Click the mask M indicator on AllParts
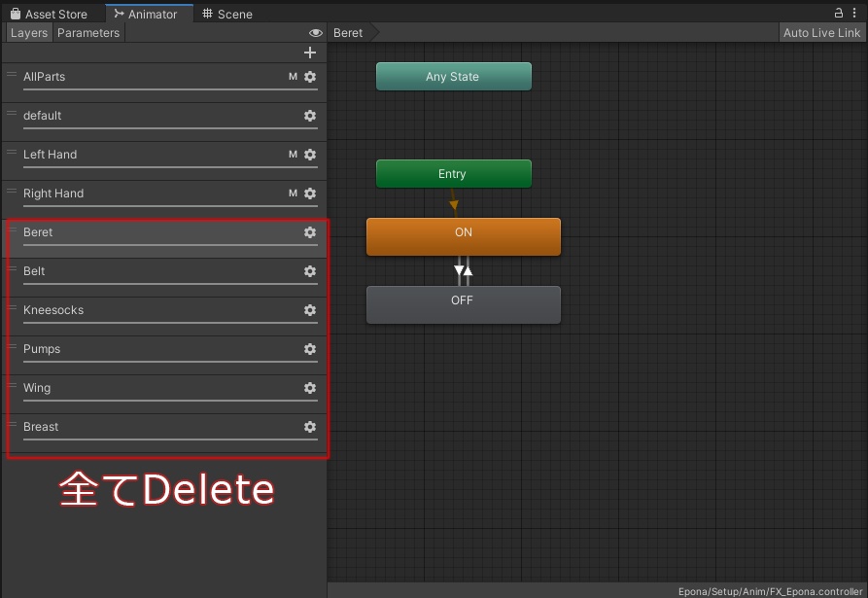868x598 pixels. pos(293,77)
